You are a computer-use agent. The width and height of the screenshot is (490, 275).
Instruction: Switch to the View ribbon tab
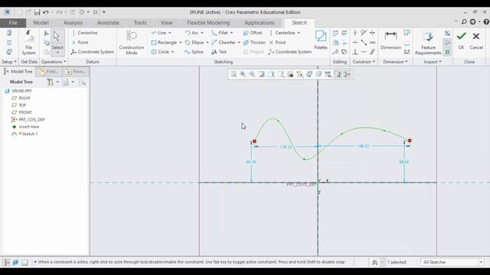(x=167, y=23)
